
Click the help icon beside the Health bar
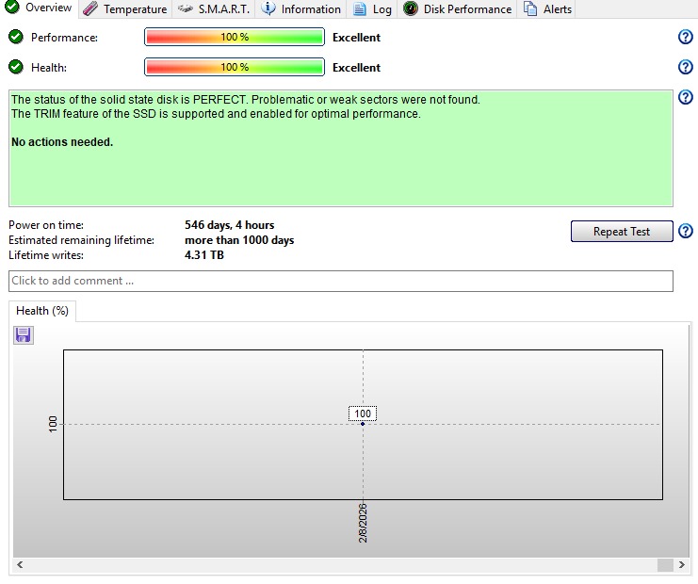[686, 68]
